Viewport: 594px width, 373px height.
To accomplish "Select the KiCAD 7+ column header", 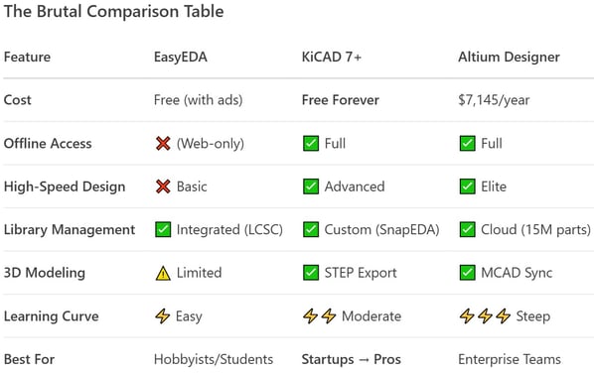I will pyautogui.click(x=332, y=58).
